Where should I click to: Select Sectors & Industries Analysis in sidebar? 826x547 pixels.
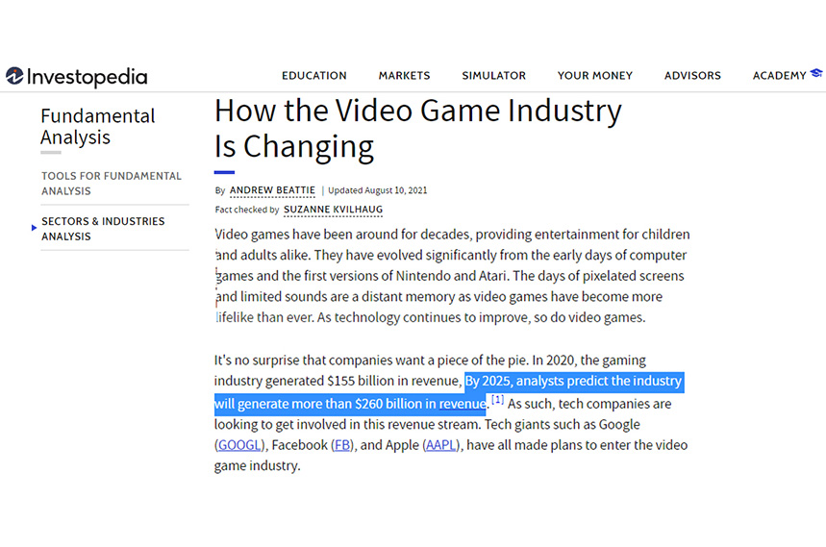click(103, 229)
